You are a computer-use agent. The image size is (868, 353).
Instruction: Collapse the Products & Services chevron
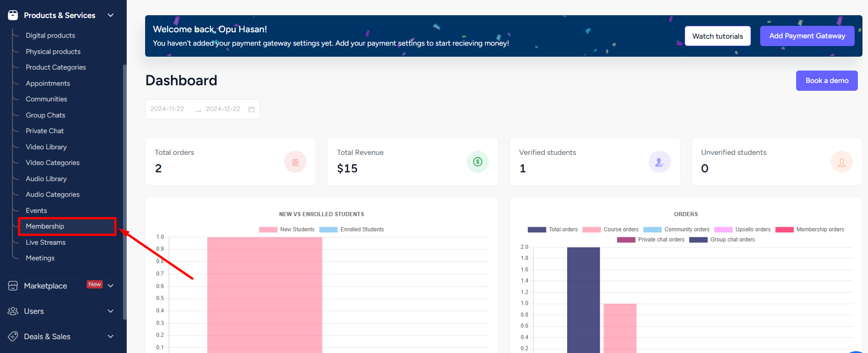click(111, 15)
